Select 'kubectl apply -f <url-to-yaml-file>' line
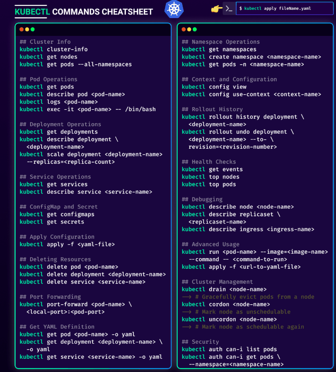The height and width of the screenshot is (372, 336). [x=241, y=267]
